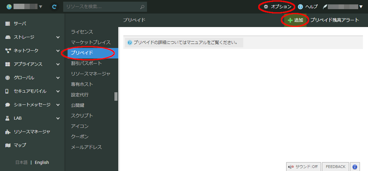Select 割引パスポート in options menu
This screenshot has width=368, height=171.
(86, 63)
